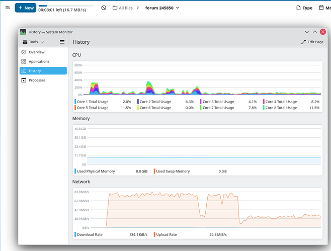The width and height of the screenshot is (331, 251).
Task: Click the Core 1 Total Usage blue swatch
Action: point(75,102)
